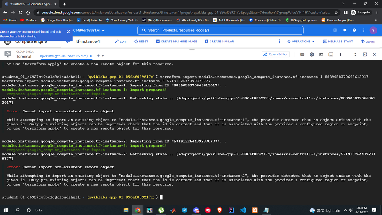Open Coursera Online bookmark
The width and height of the screenshot is (382, 215).
click(x=265, y=20)
